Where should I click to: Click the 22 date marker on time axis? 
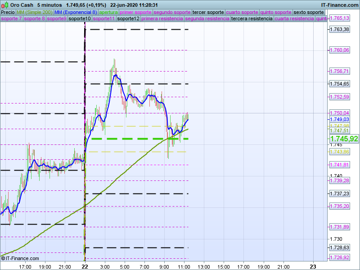point(85,266)
